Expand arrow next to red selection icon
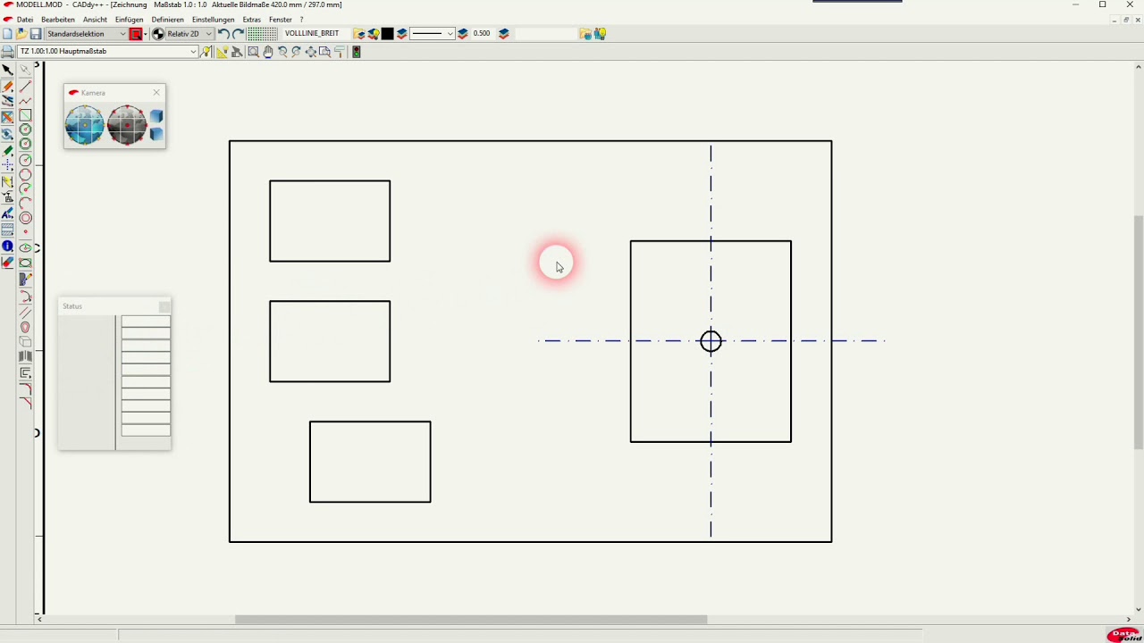This screenshot has width=1144, height=643. [146, 34]
